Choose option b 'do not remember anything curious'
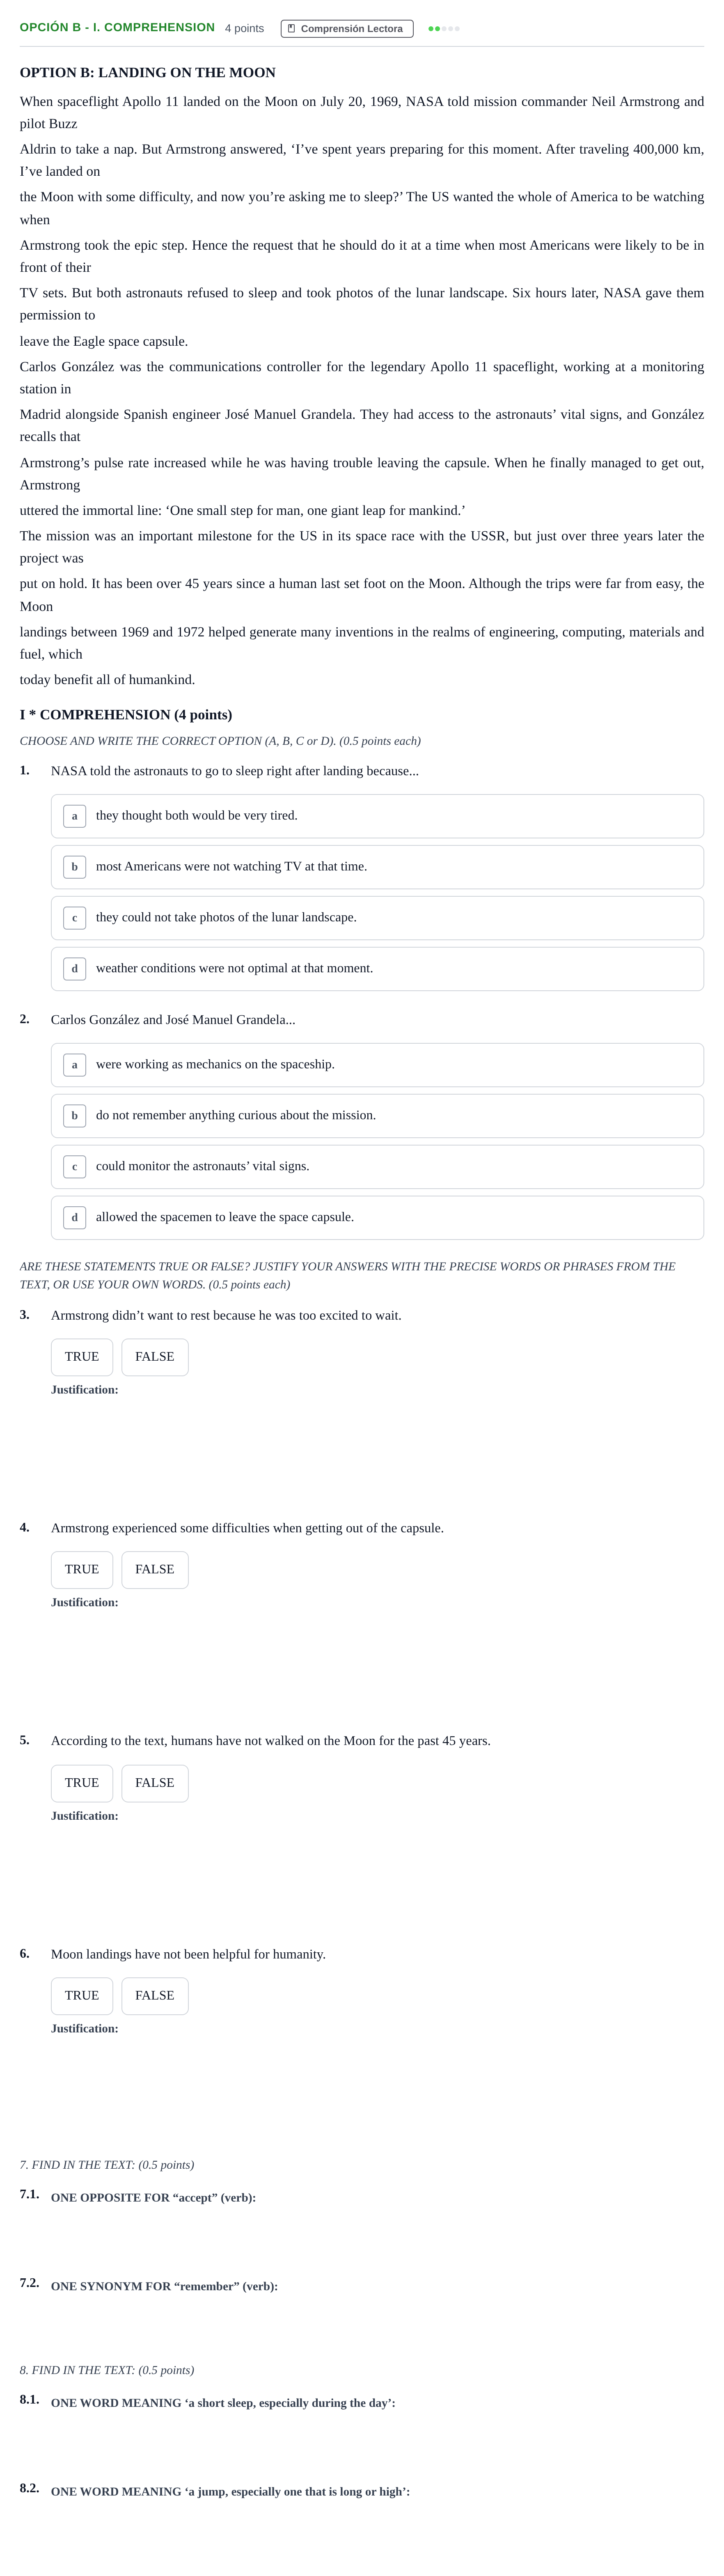The image size is (724, 2576). click(377, 1116)
